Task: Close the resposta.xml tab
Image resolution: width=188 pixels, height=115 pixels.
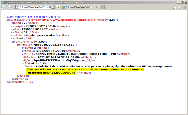Action: click(97, 7)
